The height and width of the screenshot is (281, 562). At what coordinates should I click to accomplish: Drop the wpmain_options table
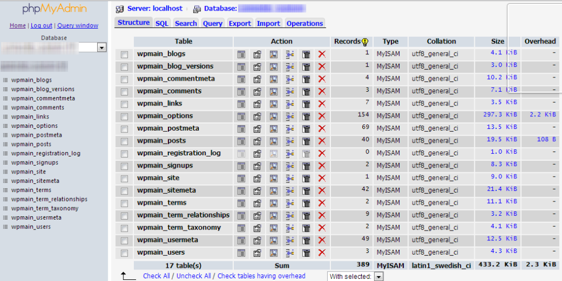click(x=322, y=116)
